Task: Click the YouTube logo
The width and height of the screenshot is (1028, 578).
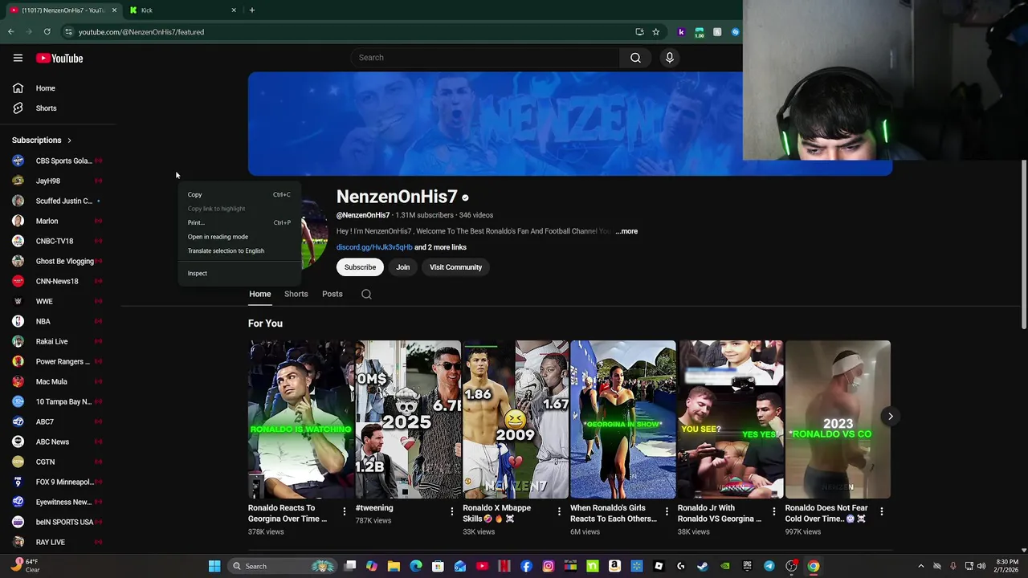Action: point(59,58)
